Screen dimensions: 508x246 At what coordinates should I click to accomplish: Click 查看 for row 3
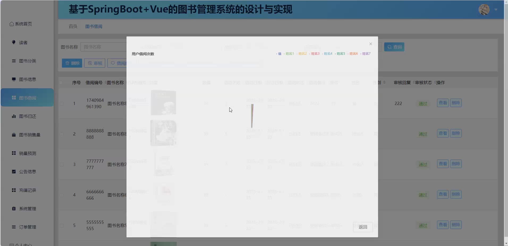tap(443, 164)
